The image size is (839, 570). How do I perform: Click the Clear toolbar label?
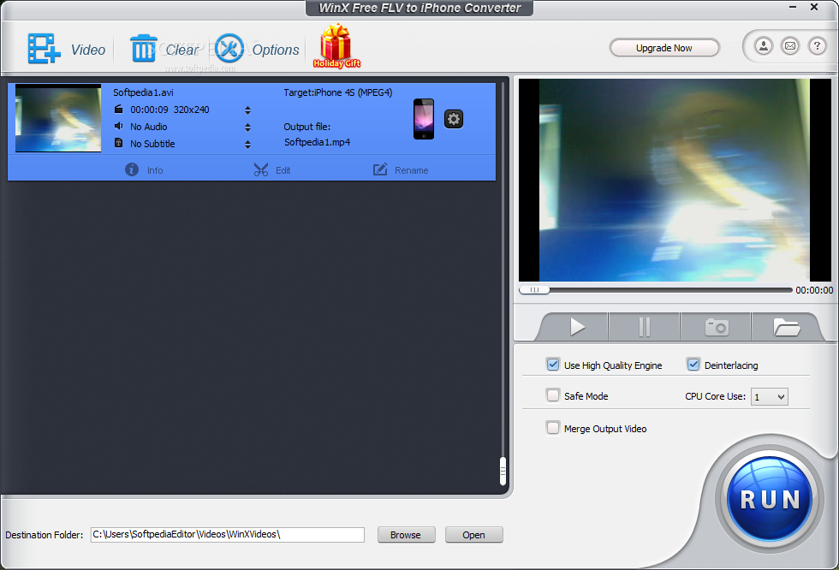(181, 50)
